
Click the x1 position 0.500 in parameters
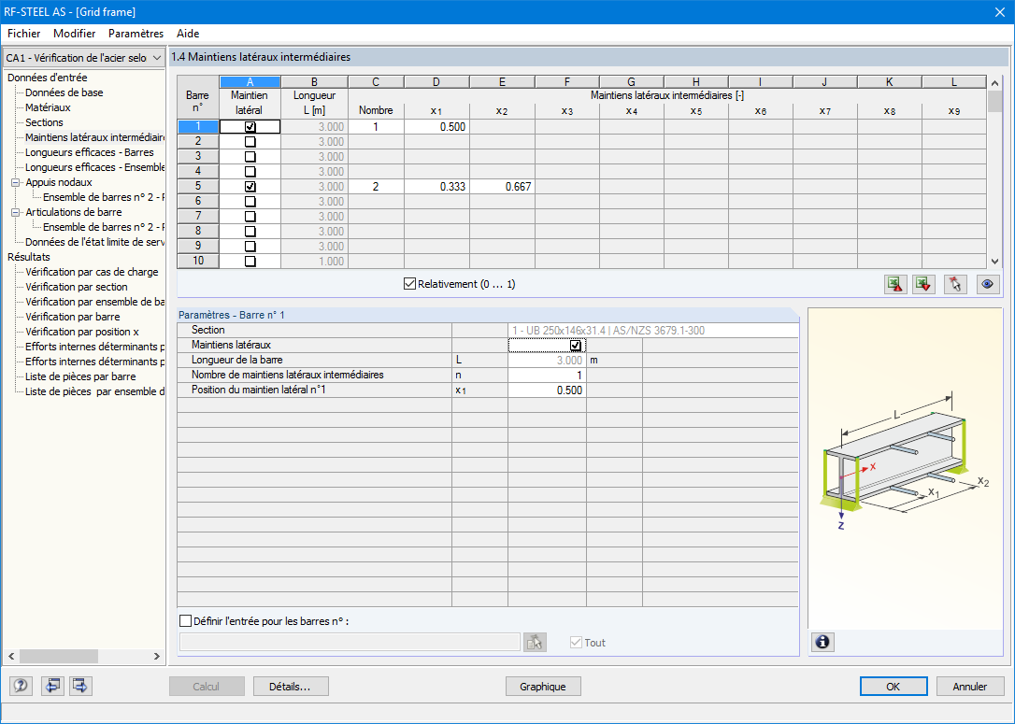click(x=547, y=390)
